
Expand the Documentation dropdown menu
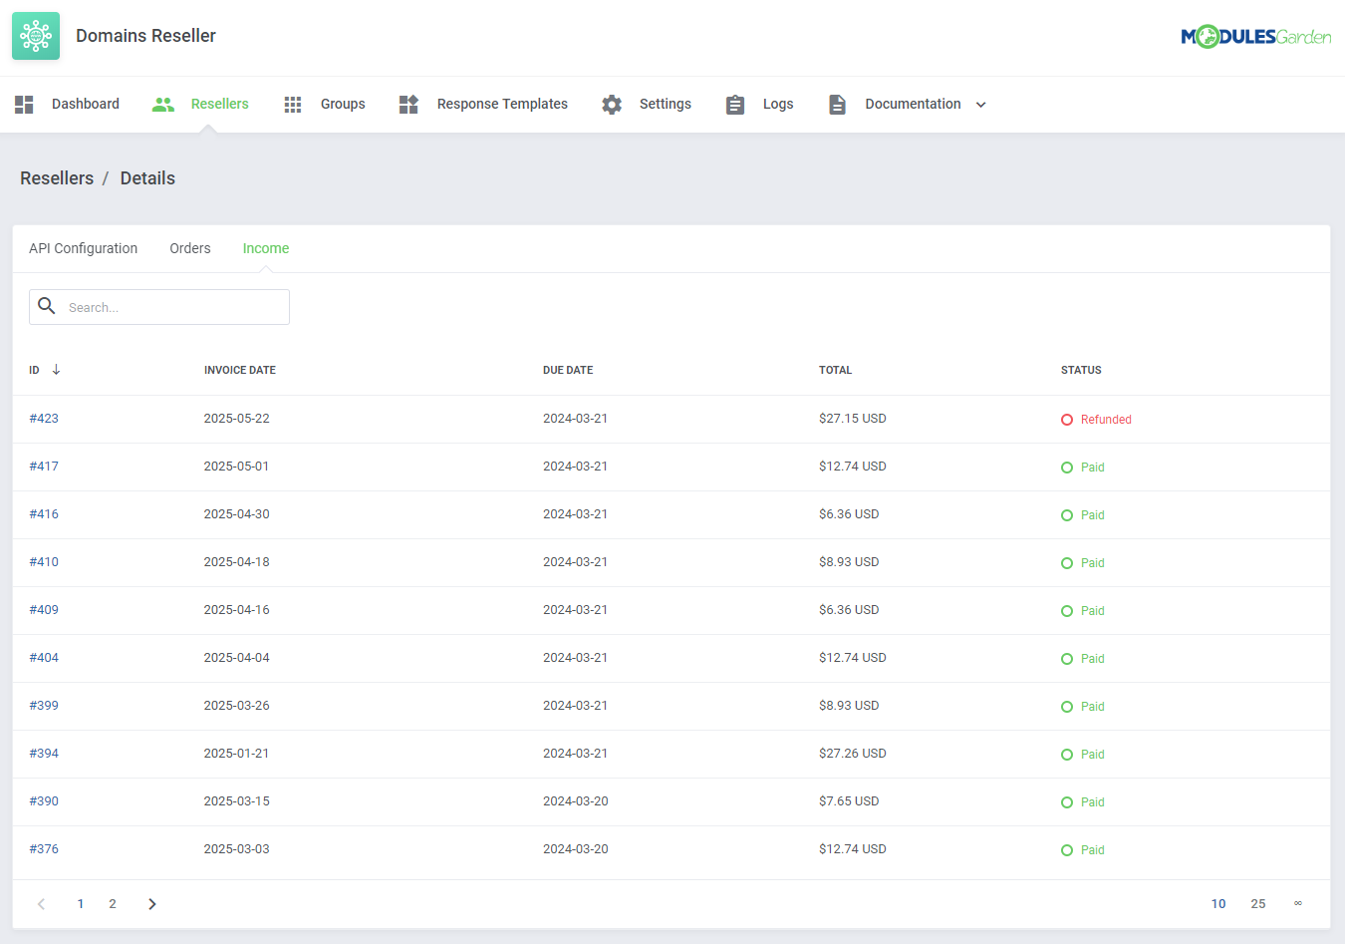point(980,104)
